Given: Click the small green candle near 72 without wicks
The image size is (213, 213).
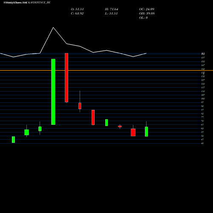Looking at the screenshot, I should 106,123.
